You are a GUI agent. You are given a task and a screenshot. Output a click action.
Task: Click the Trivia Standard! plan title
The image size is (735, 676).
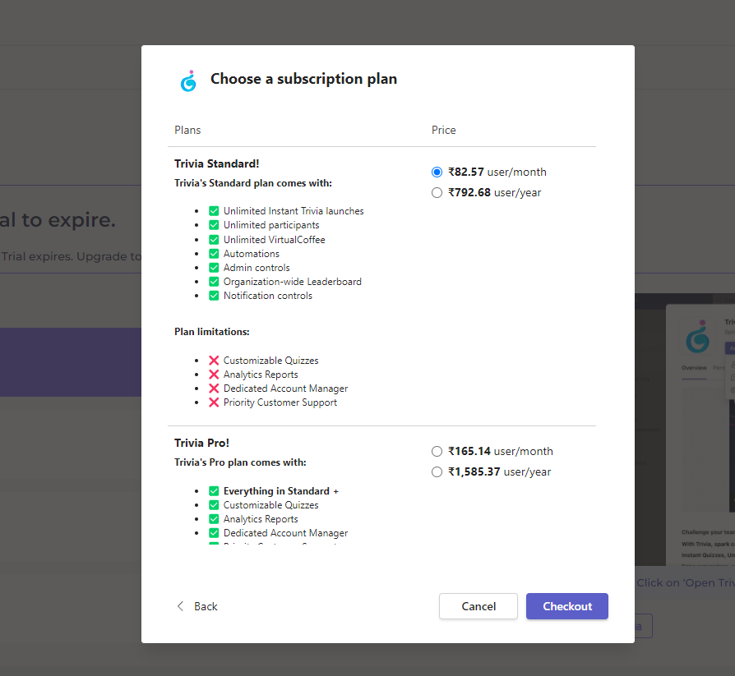[x=216, y=163]
